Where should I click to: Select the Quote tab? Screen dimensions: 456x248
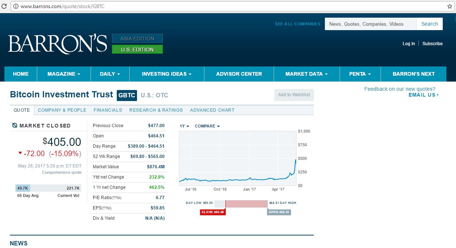point(22,110)
